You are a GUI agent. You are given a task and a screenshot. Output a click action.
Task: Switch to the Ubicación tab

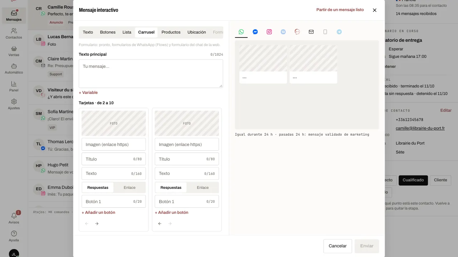[196, 32]
